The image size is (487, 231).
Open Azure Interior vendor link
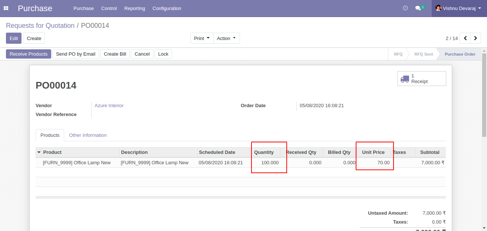pyautogui.click(x=109, y=106)
